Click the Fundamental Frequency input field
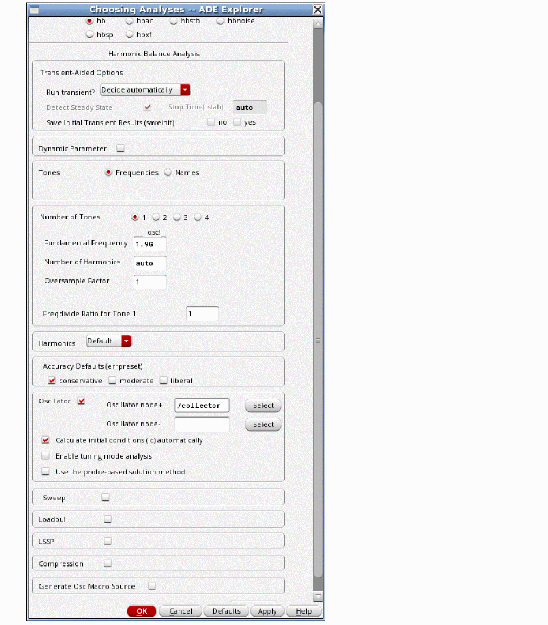Image resolution: width=548 pixels, height=625 pixels. pyautogui.click(x=150, y=244)
